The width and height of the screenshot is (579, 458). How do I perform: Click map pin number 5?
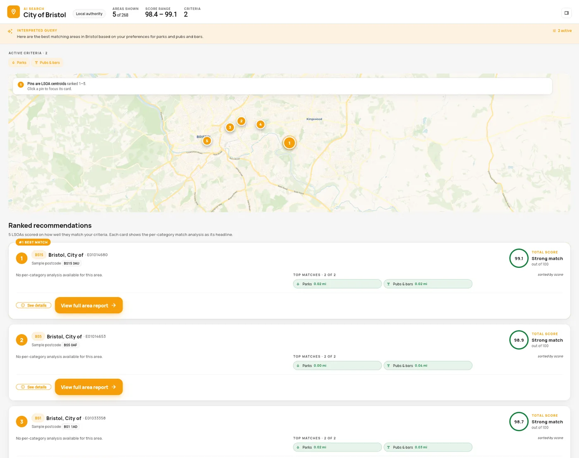(207, 141)
